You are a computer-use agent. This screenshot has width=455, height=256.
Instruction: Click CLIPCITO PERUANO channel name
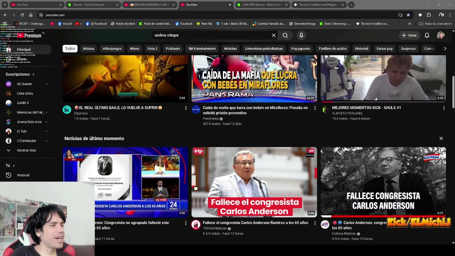pos(347,113)
